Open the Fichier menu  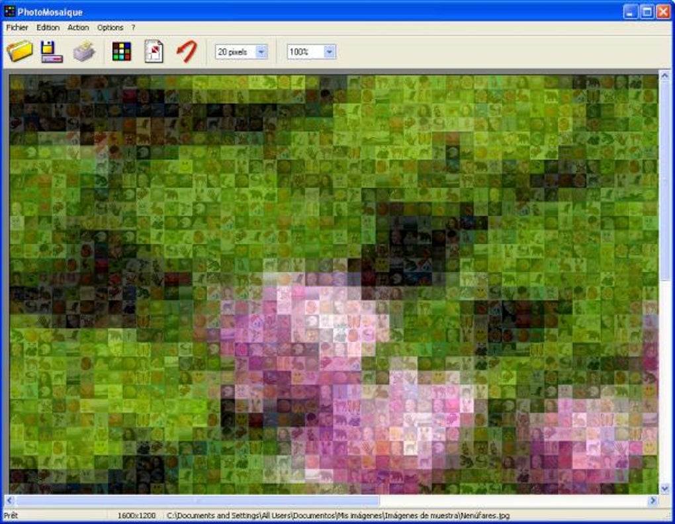pos(17,28)
